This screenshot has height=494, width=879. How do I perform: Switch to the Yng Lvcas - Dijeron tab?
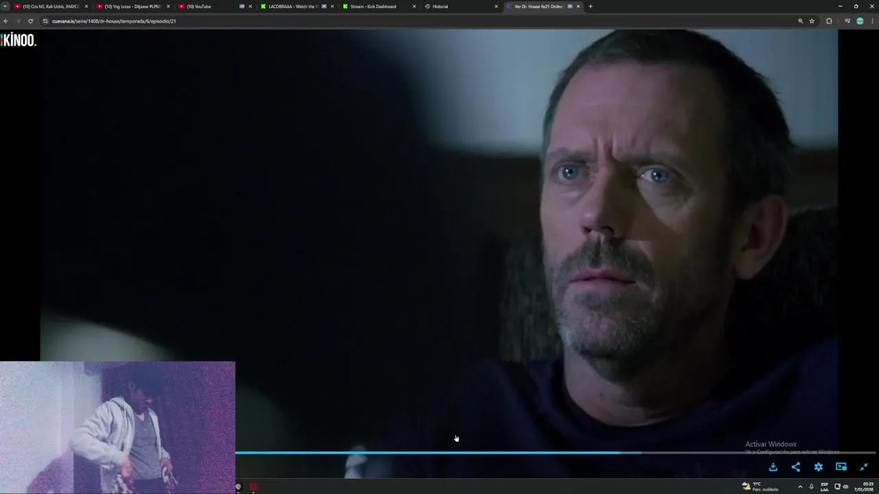[x=133, y=6]
